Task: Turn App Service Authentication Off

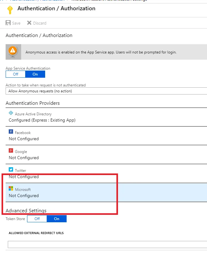Action: pos(16,74)
